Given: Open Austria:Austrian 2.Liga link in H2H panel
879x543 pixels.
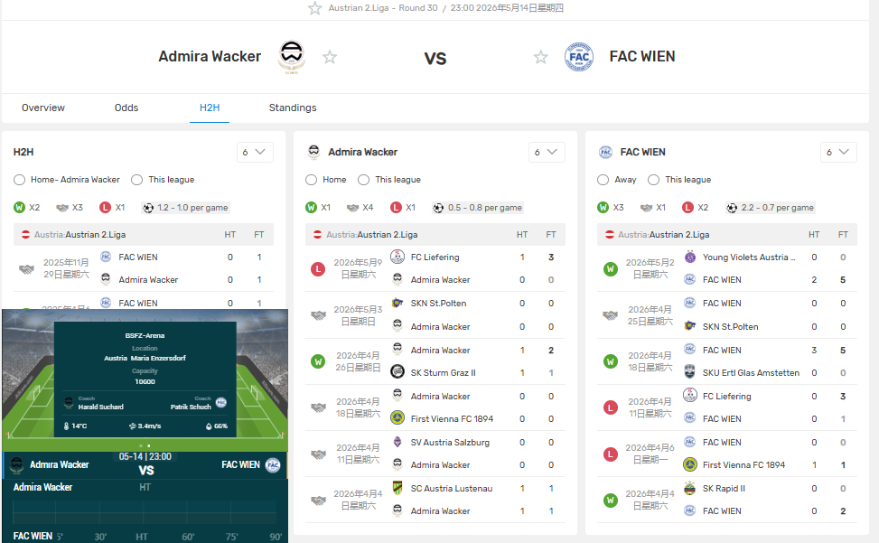Looking at the screenshot, I should tap(79, 235).
